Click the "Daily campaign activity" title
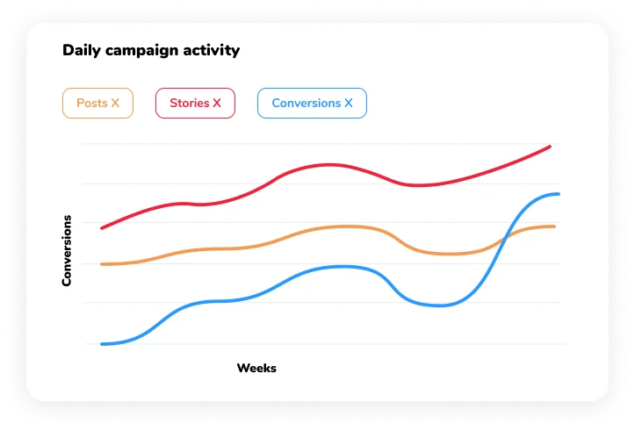This screenshot has width=635, height=431. (150, 50)
